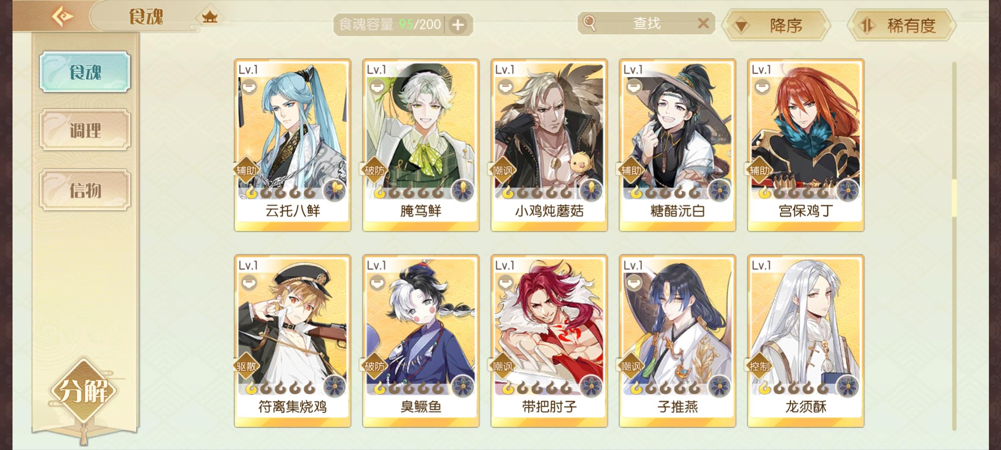Open the pavilion home icon
The image size is (1001, 450).
pyautogui.click(x=210, y=17)
